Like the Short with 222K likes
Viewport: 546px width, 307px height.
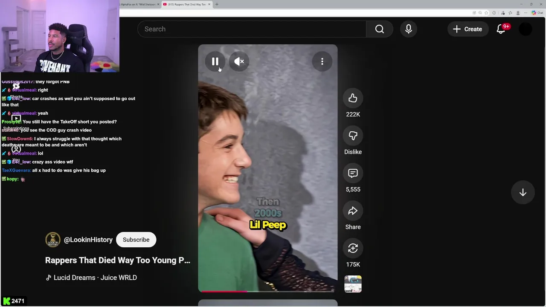point(353,98)
